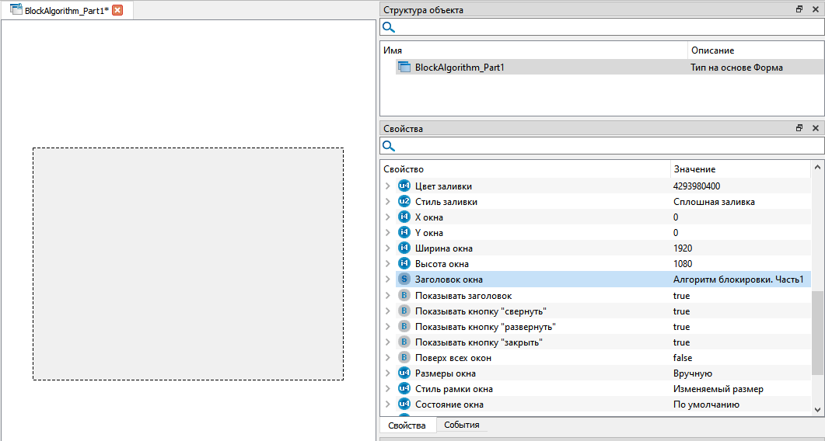
Task: Toggle Показывать заголовок true value
Action: coord(681,296)
